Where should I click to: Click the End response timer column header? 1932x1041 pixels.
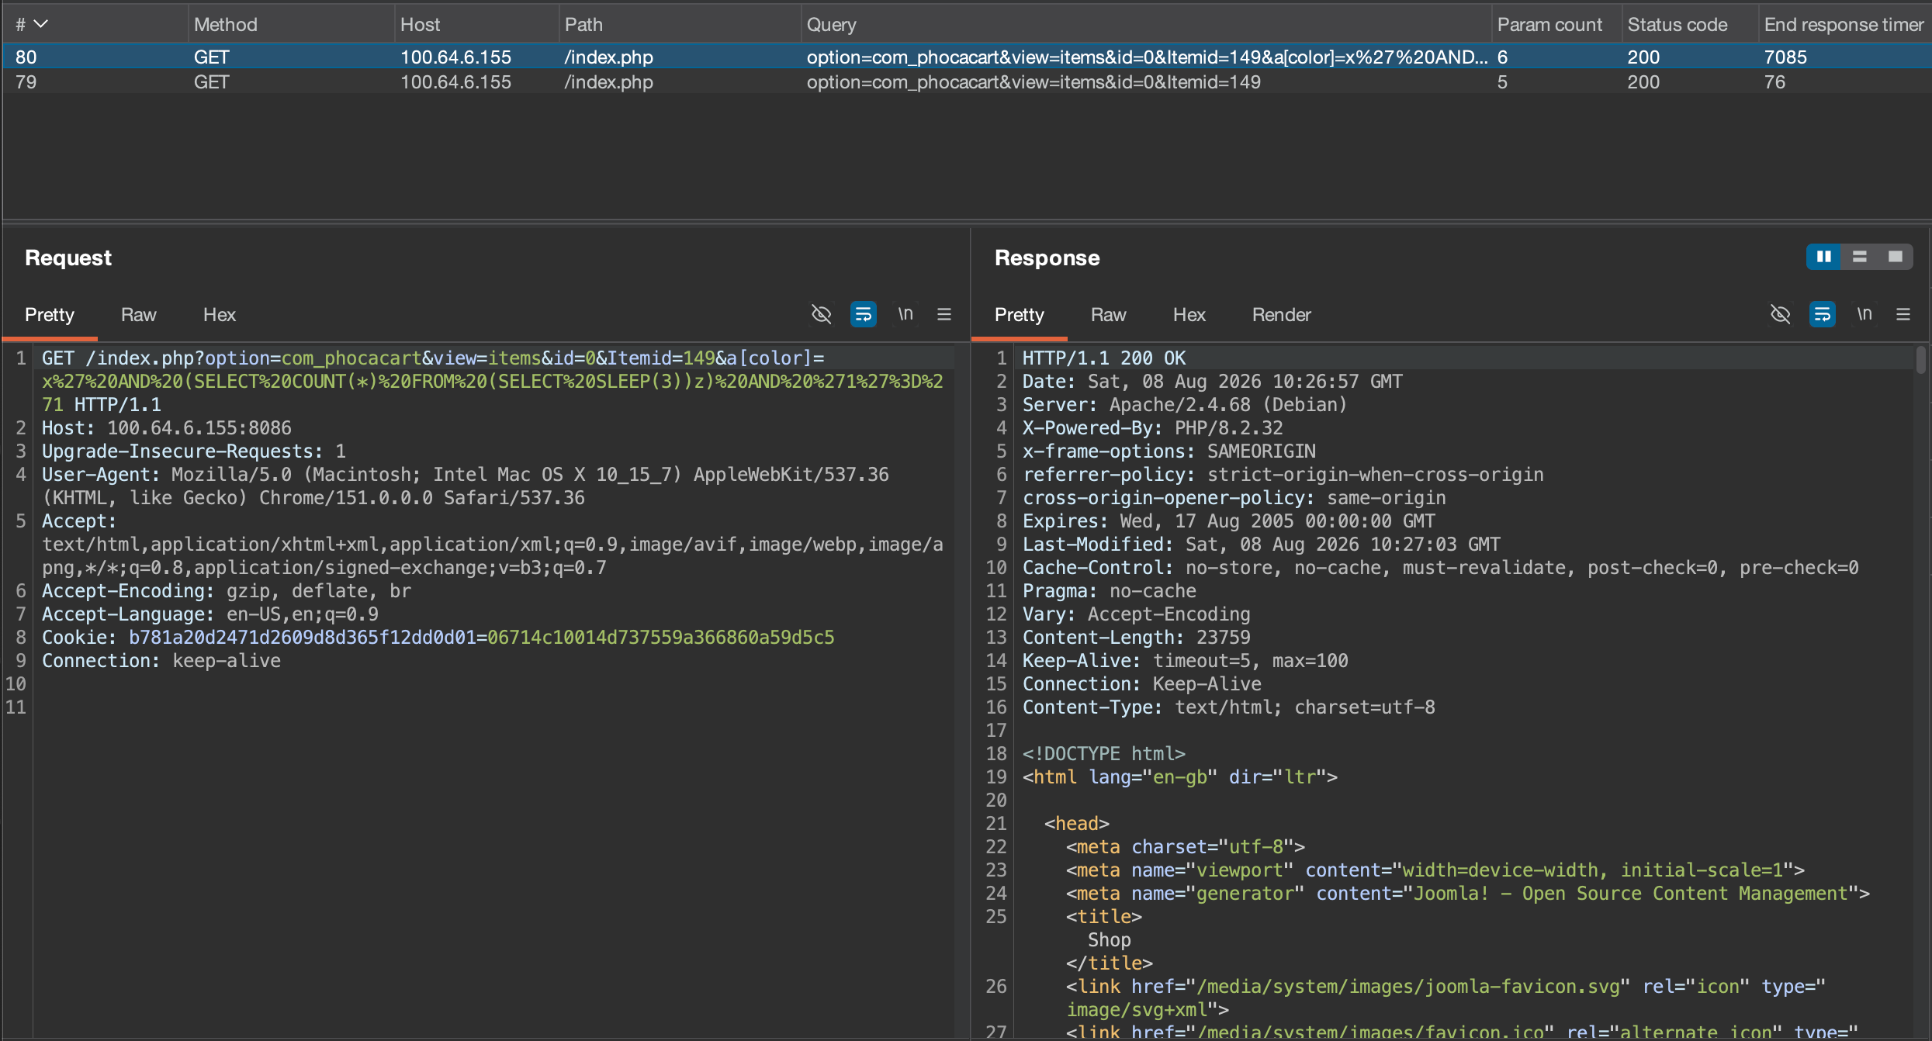[1844, 24]
